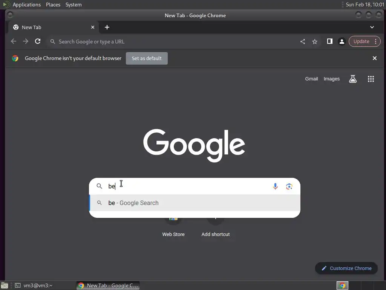Start voice search with microphone icon

click(275, 186)
